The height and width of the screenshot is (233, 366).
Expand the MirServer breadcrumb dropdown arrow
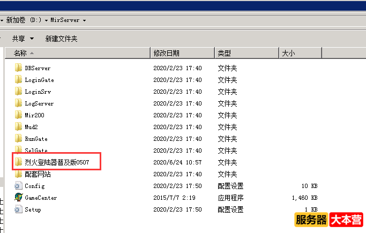[x=84, y=20]
